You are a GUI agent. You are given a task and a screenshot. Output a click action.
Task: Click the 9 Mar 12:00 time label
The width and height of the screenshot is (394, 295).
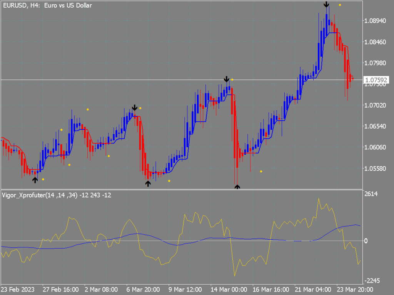click(x=185, y=290)
